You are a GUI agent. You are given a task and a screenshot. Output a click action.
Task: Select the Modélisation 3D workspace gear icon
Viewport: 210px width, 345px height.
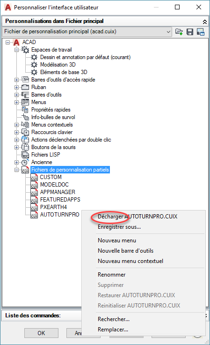(x=34, y=65)
